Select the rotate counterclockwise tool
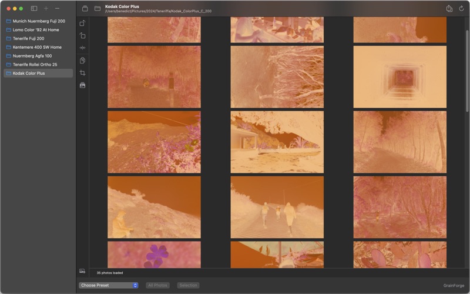The width and height of the screenshot is (470, 294). pyautogui.click(x=82, y=36)
